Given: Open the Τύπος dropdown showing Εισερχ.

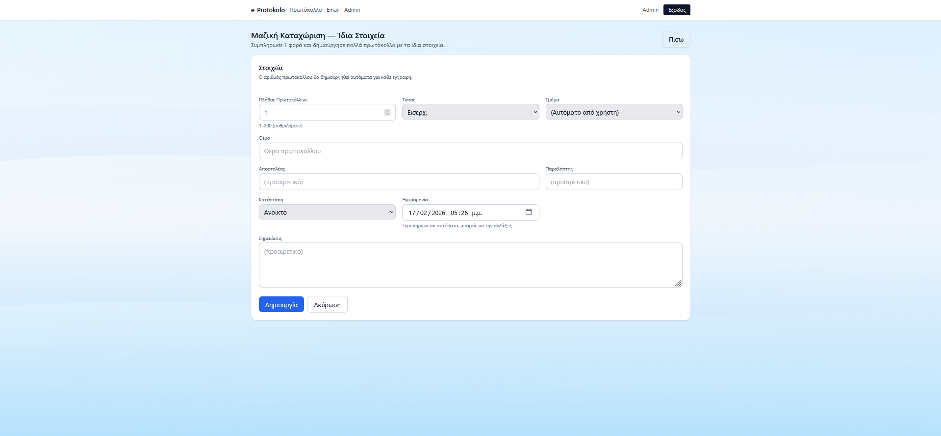Looking at the screenshot, I should click(x=470, y=112).
